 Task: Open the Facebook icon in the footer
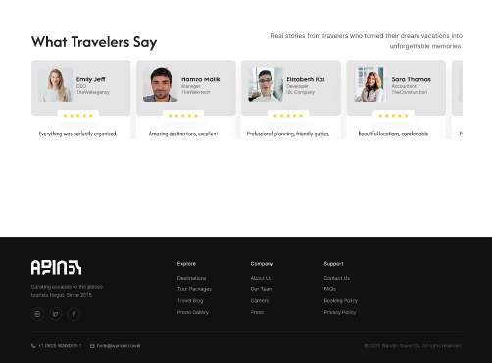(74, 314)
